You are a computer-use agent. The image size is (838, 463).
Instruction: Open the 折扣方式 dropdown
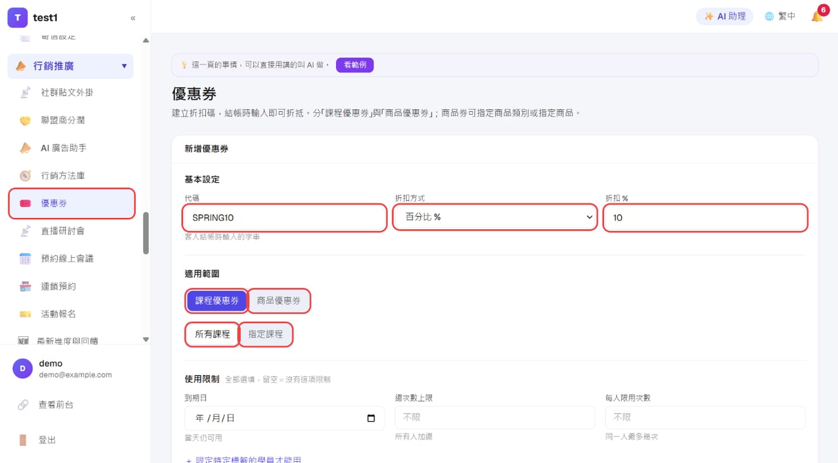click(495, 217)
